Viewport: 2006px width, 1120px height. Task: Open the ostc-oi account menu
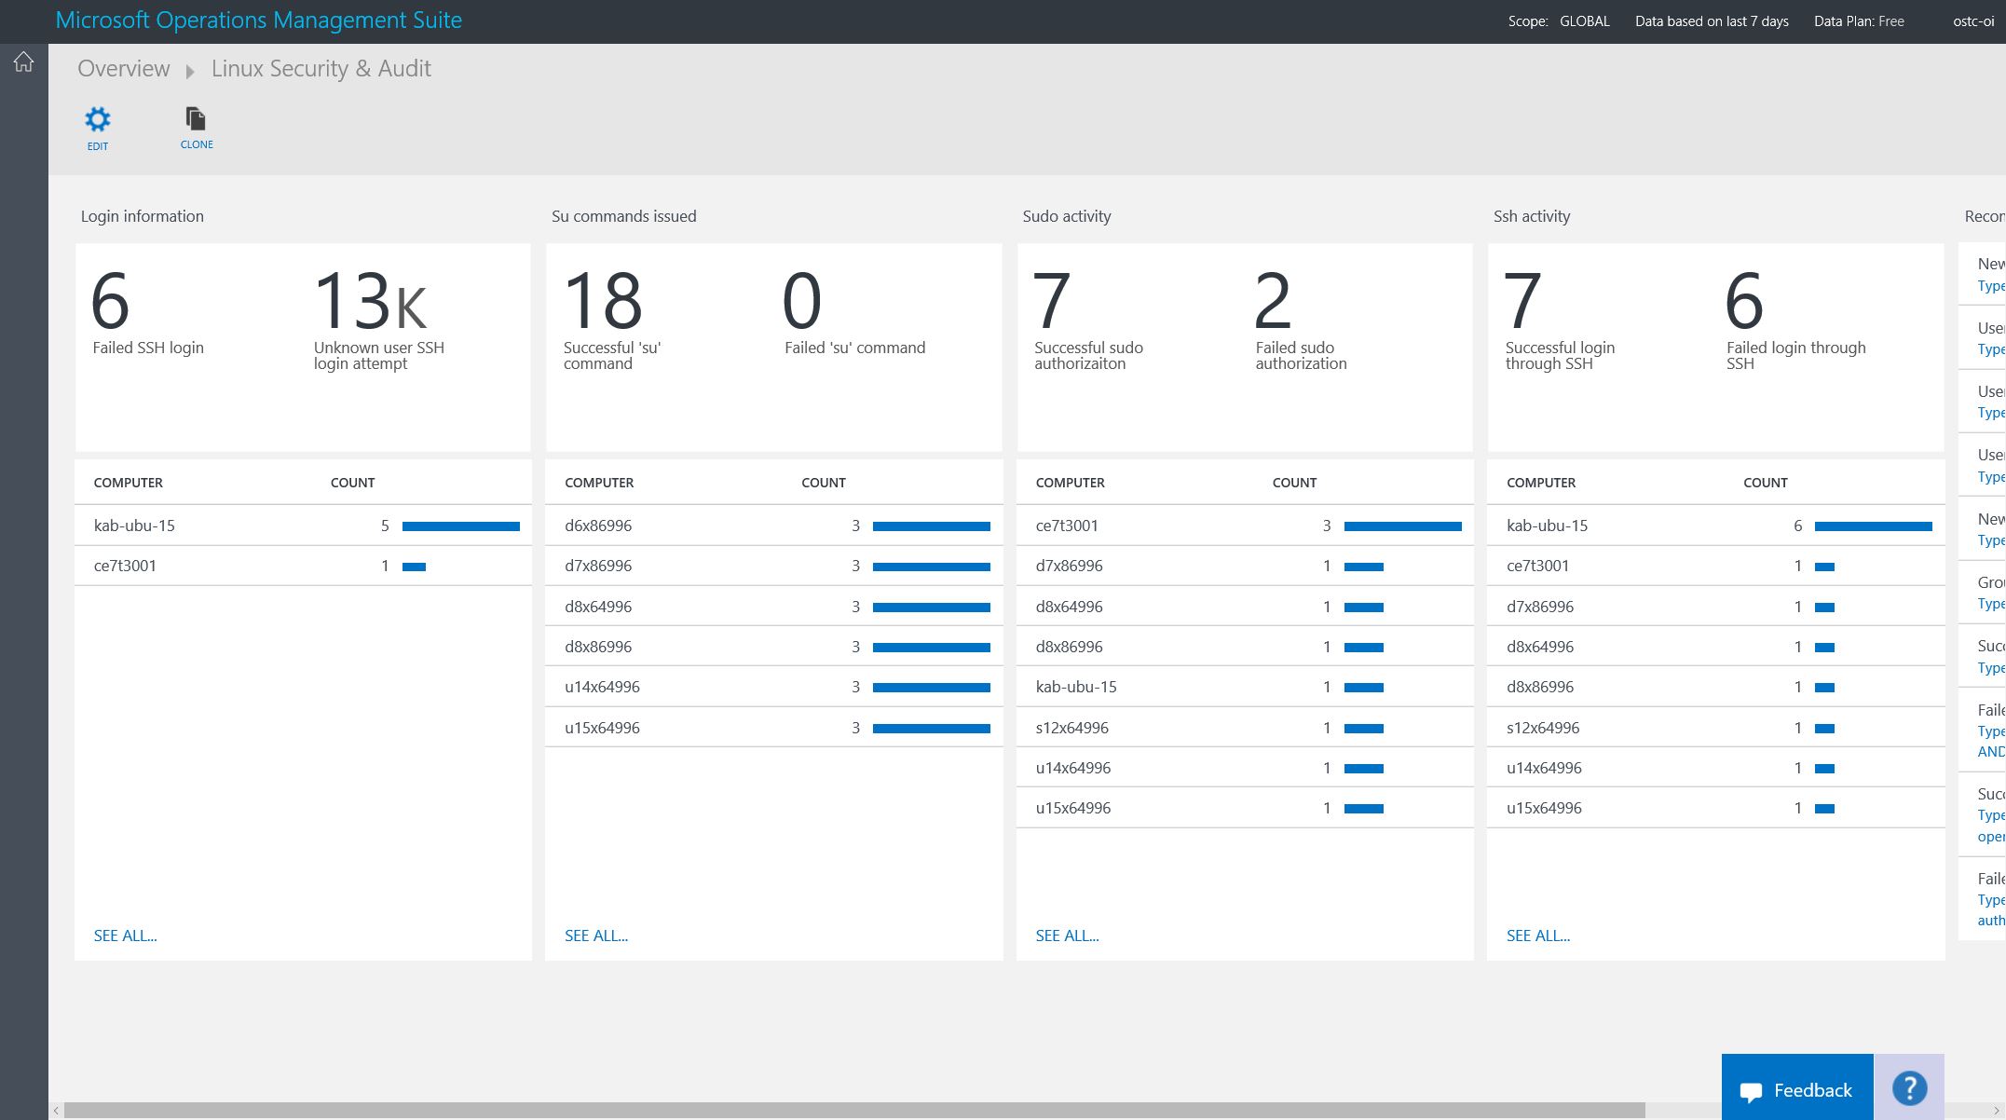[x=1973, y=21]
